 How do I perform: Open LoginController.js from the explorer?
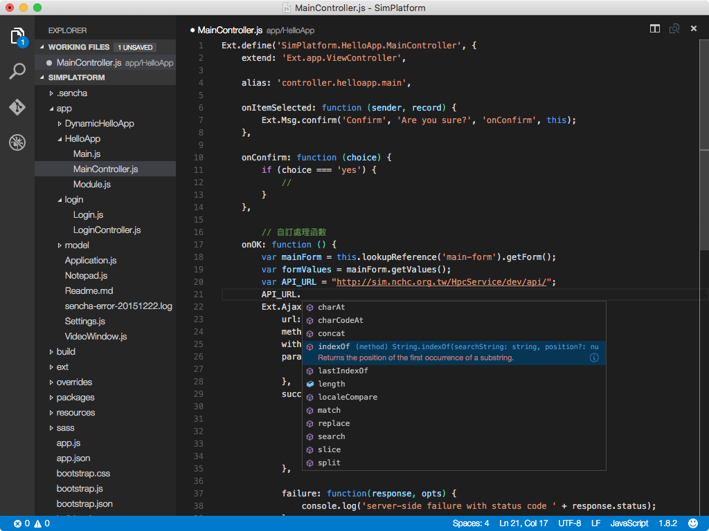pos(107,230)
